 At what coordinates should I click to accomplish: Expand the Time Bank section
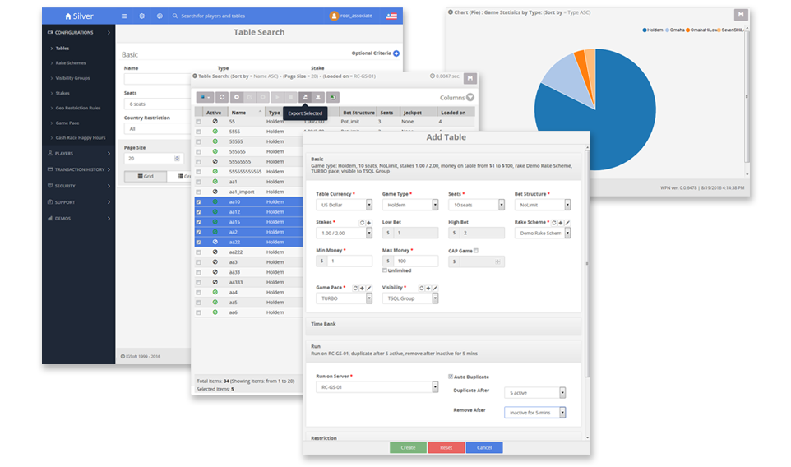443,324
